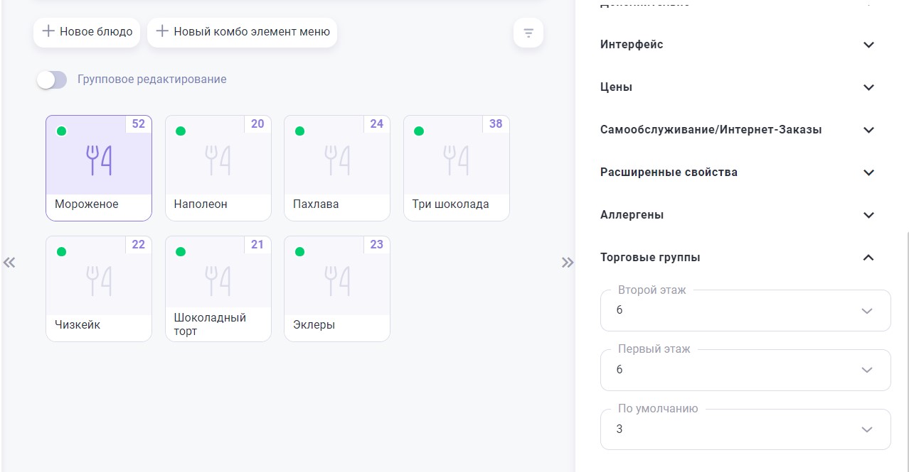The width and height of the screenshot is (909, 472).
Task: Select the Шоколадный торт dish card
Action: (218, 289)
